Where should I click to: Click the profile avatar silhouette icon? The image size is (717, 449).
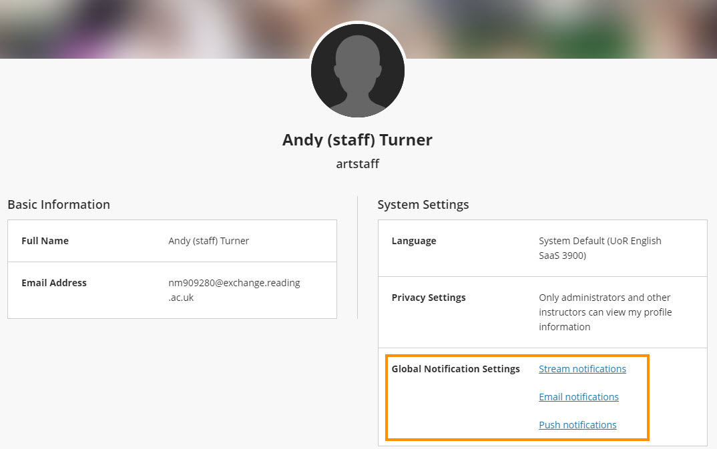[x=358, y=72]
